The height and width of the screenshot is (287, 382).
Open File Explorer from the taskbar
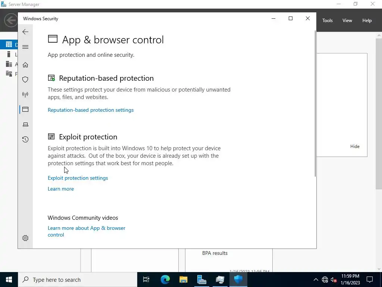(x=184, y=280)
